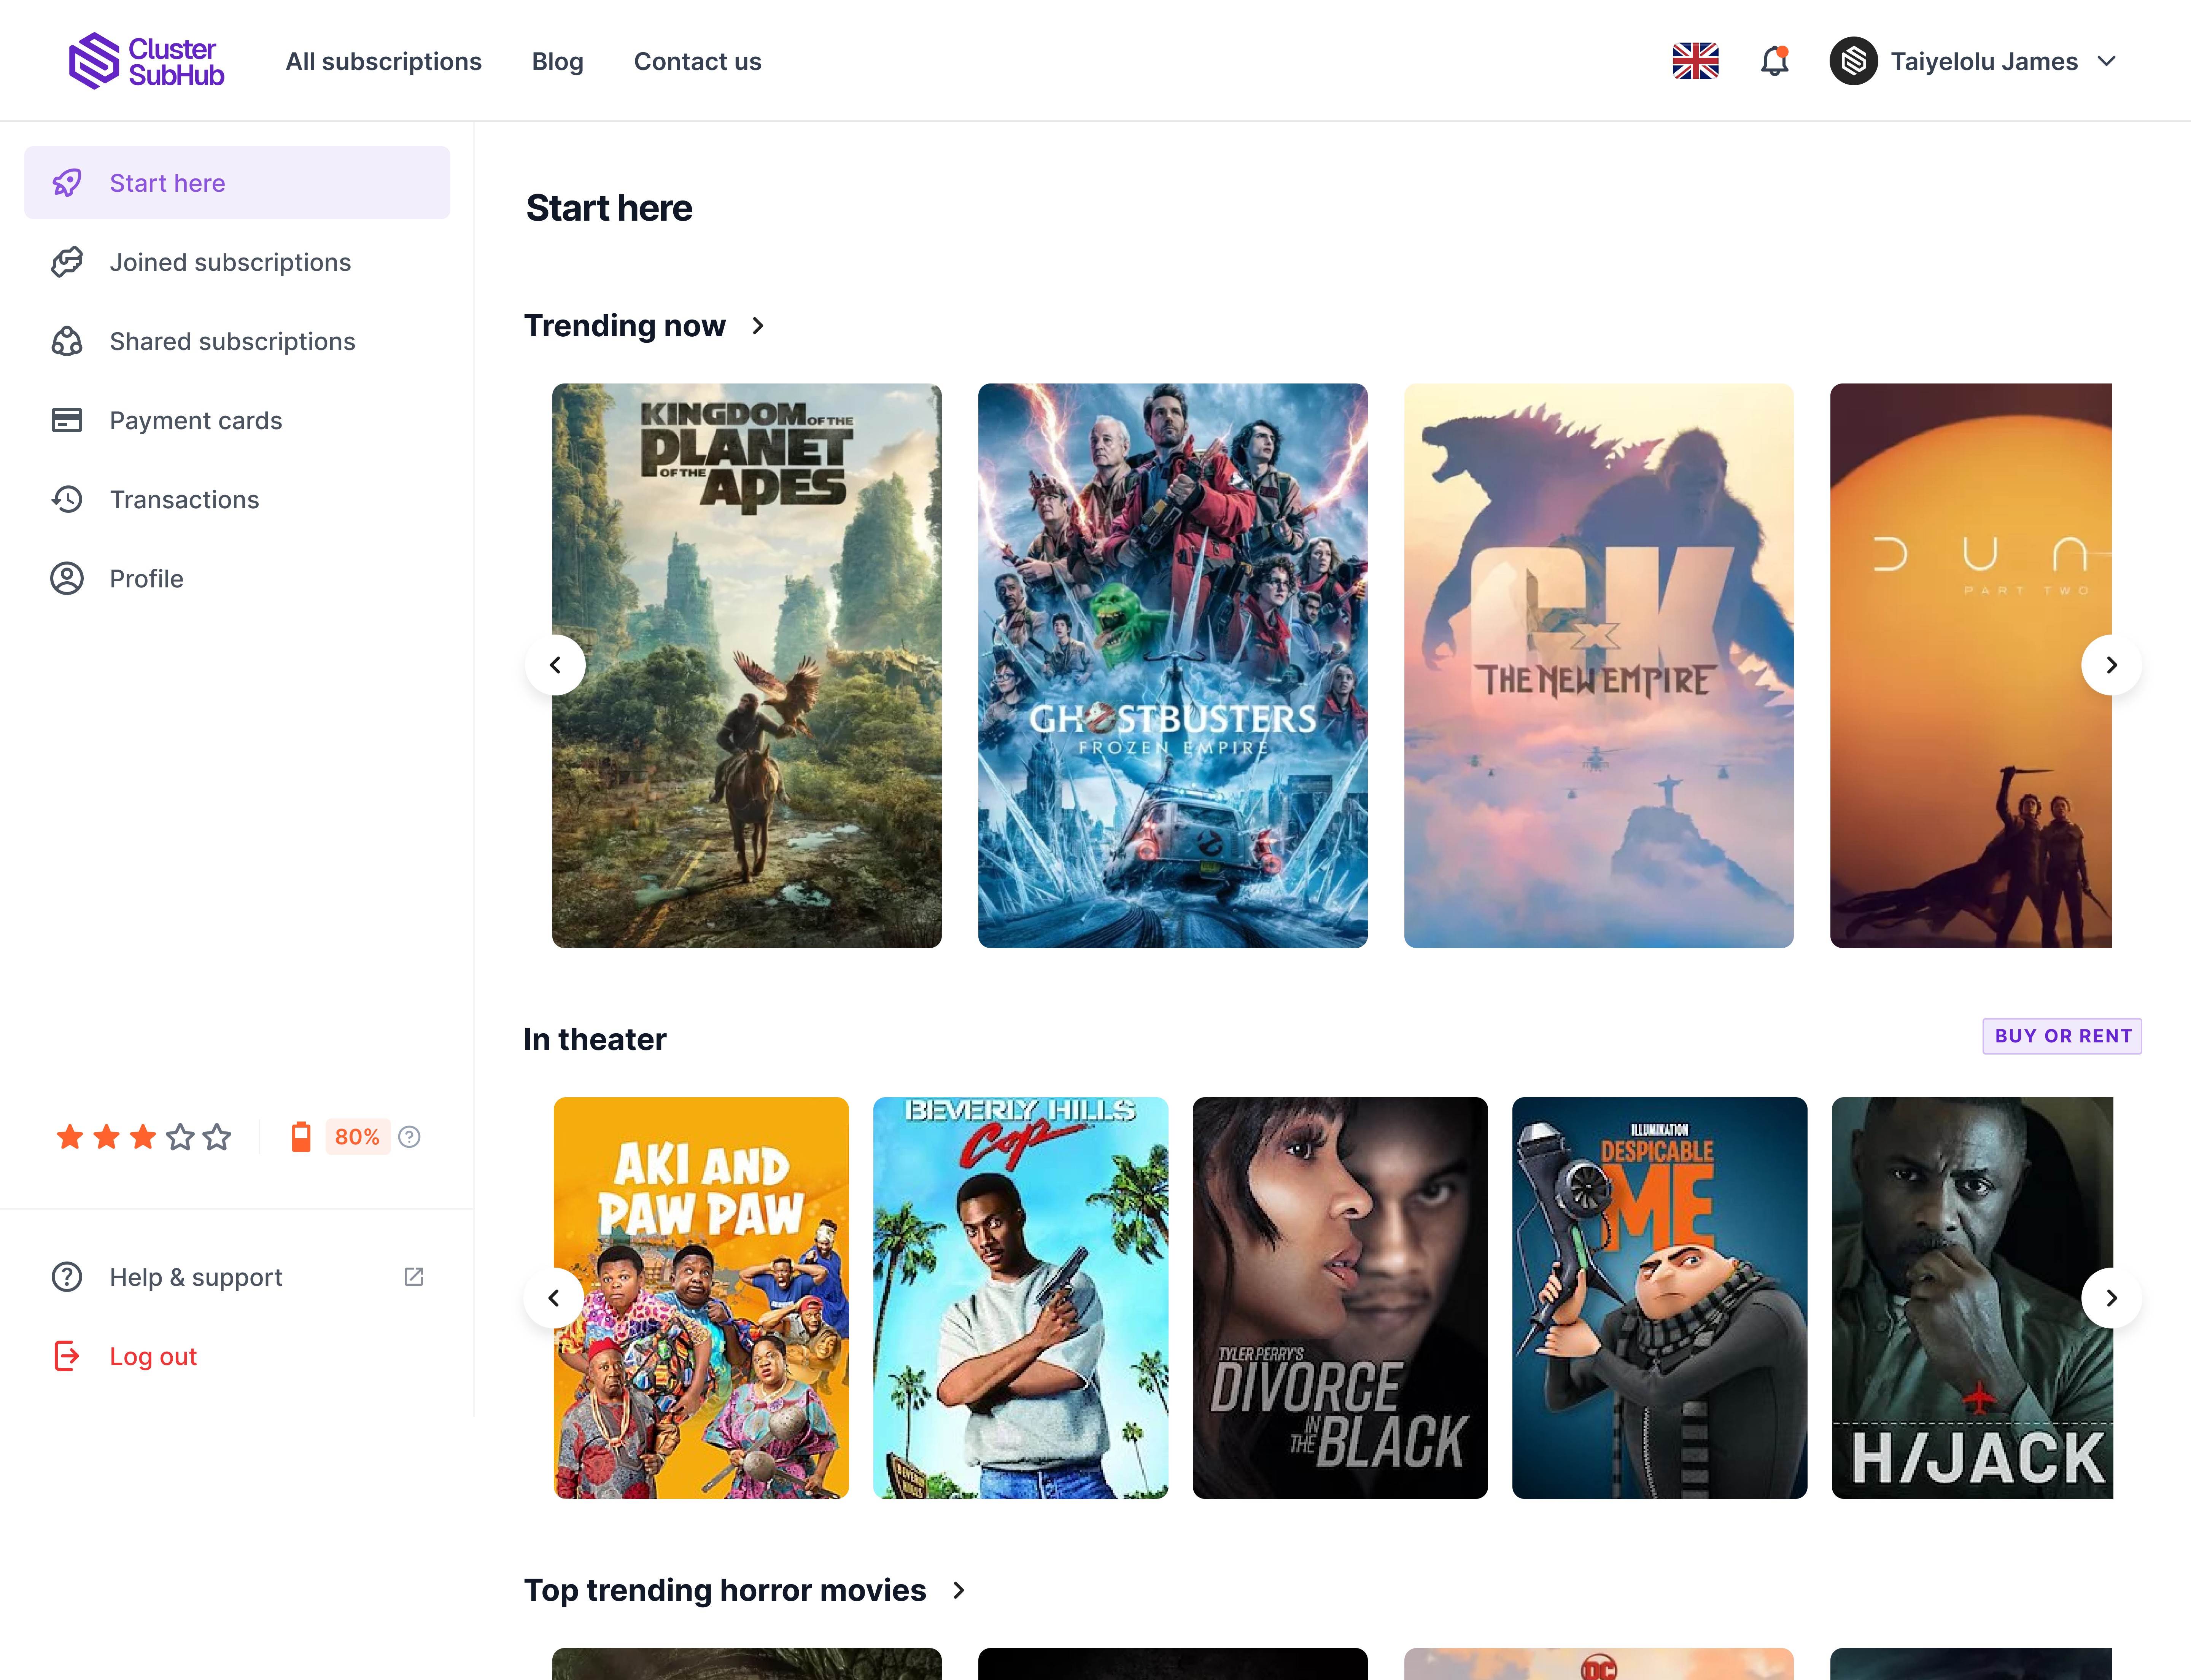
Task: Click the Cluster SubHub logo
Action: (146, 61)
